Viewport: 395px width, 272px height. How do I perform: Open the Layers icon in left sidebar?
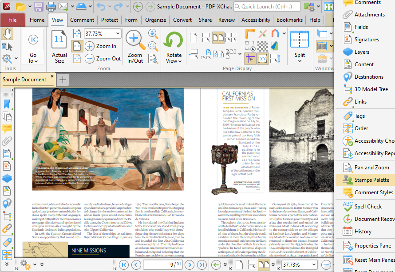[7, 178]
